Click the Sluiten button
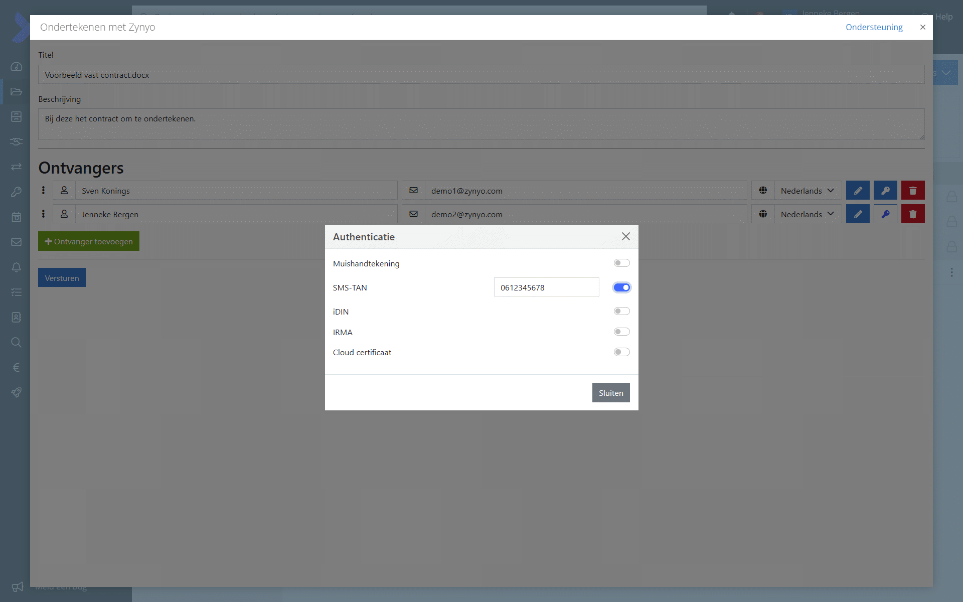This screenshot has width=963, height=602. [x=610, y=393]
